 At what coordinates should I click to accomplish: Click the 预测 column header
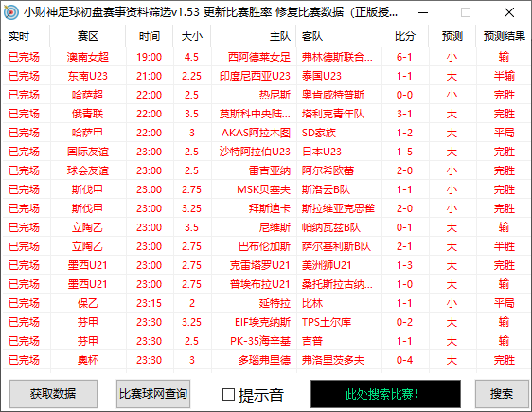pyautogui.click(x=452, y=36)
